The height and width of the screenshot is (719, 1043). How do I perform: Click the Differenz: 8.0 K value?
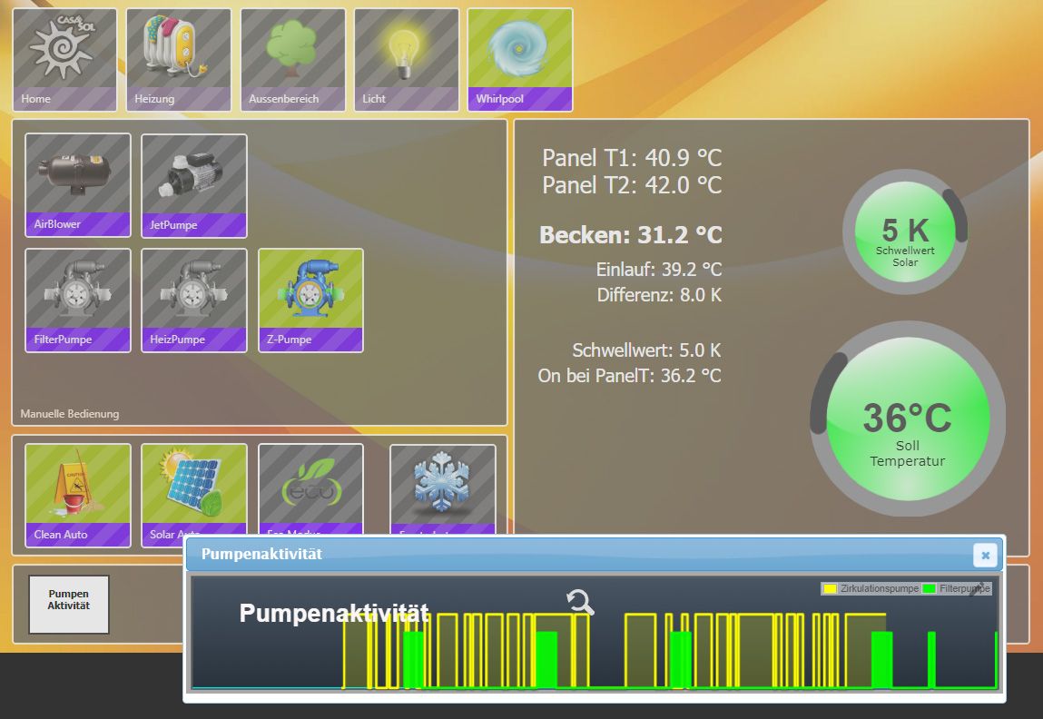click(659, 295)
